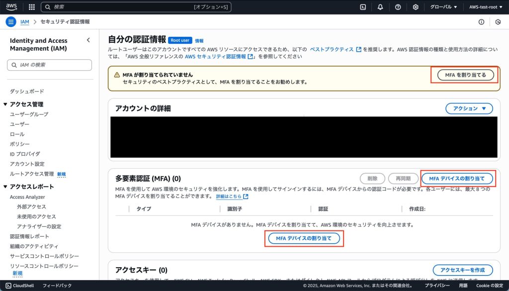The width and height of the screenshot is (509, 291).
Task: Open 認証情報レポート in sidebar
Action: click(29, 236)
